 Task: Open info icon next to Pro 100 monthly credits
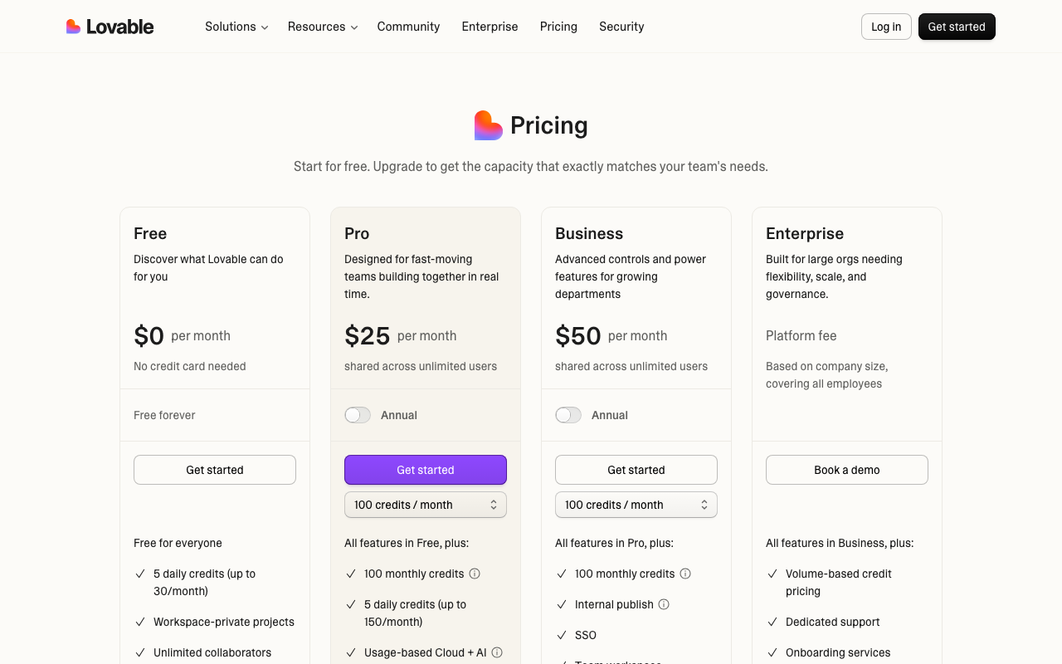point(475,574)
